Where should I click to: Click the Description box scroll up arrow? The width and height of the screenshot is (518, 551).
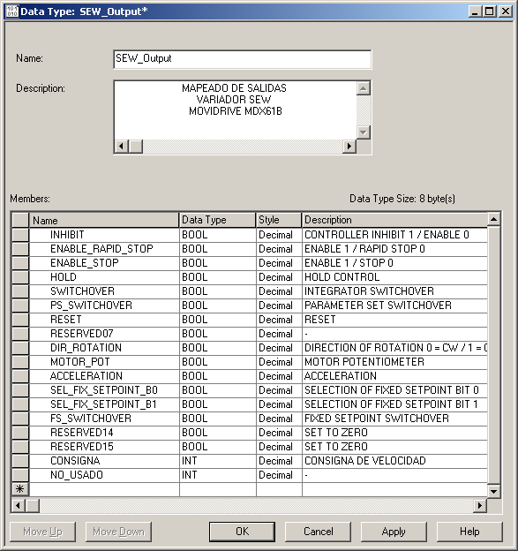click(363, 88)
